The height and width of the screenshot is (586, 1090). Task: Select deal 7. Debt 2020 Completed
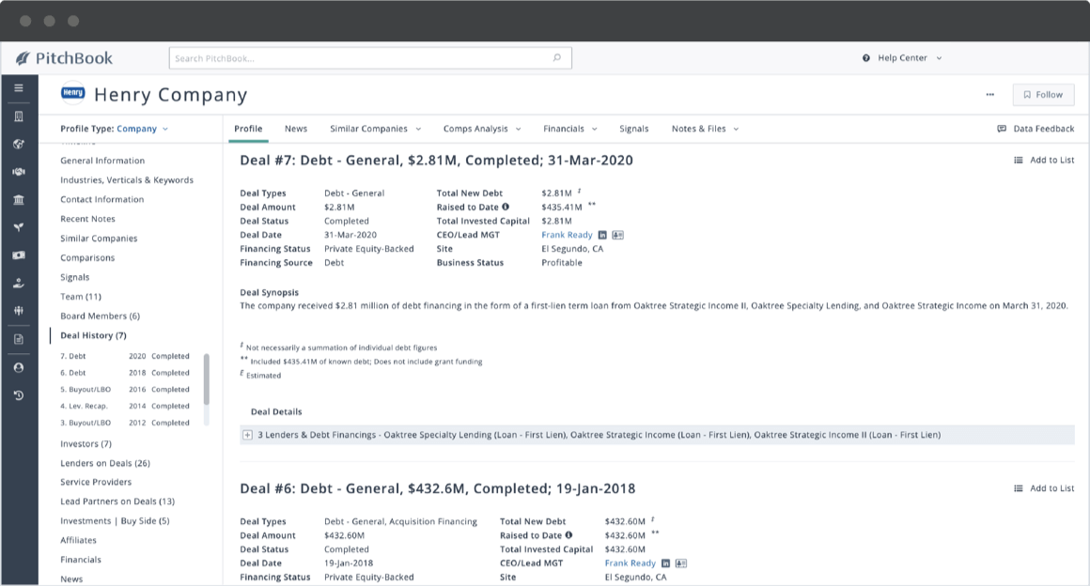tap(124, 356)
